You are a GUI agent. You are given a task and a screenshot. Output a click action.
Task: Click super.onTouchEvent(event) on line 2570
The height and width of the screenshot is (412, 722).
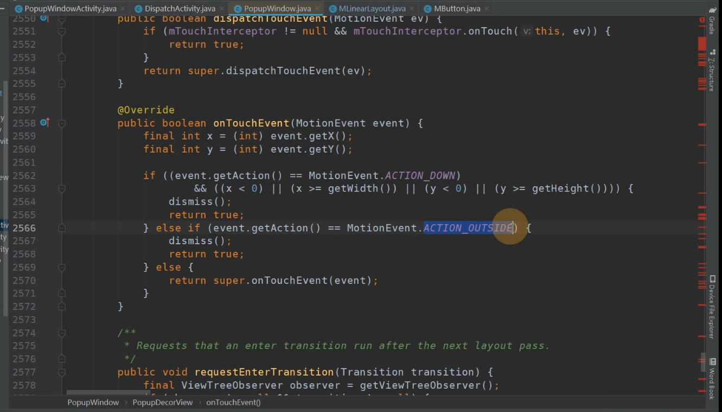click(292, 281)
